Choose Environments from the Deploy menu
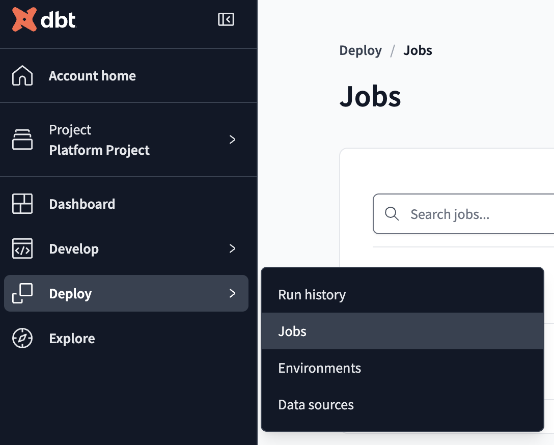Screen dimensions: 554x445 pyautogui.click(x=319, y=368)
